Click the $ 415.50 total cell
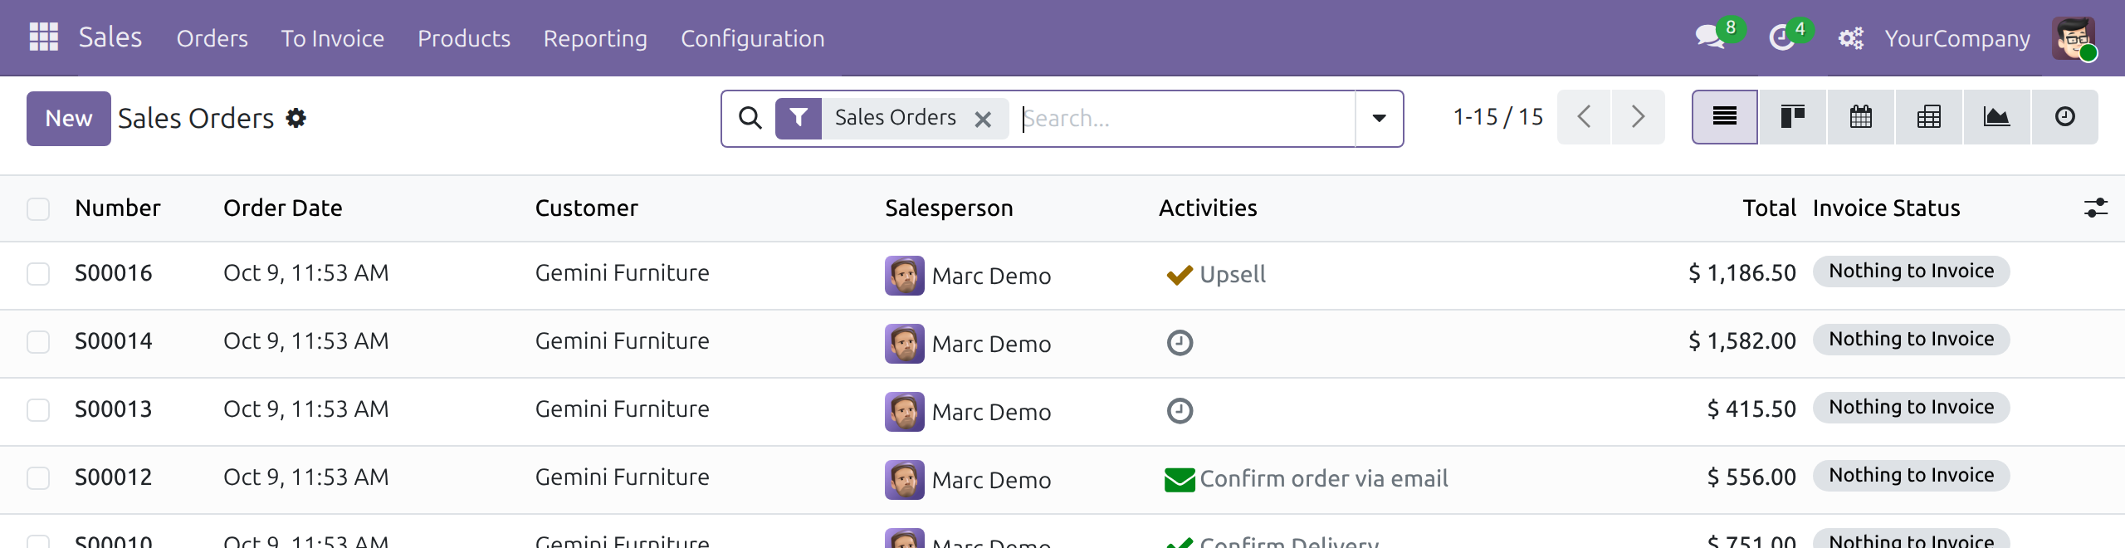The width and height of the screenshot is (2125, 548). [1751, 409]
